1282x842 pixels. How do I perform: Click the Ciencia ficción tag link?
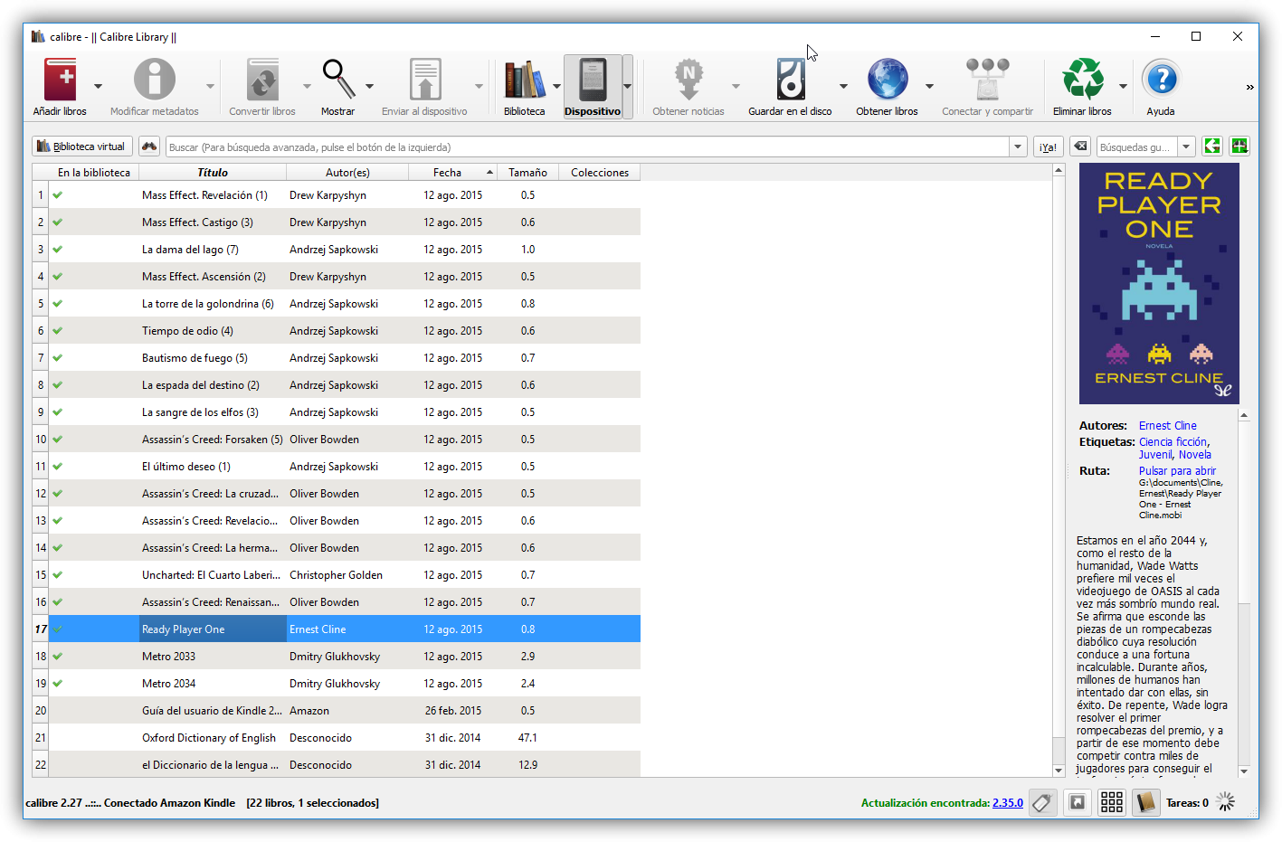(1173, 442)
